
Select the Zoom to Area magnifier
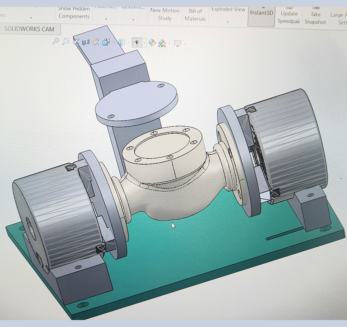coord(66,41)
